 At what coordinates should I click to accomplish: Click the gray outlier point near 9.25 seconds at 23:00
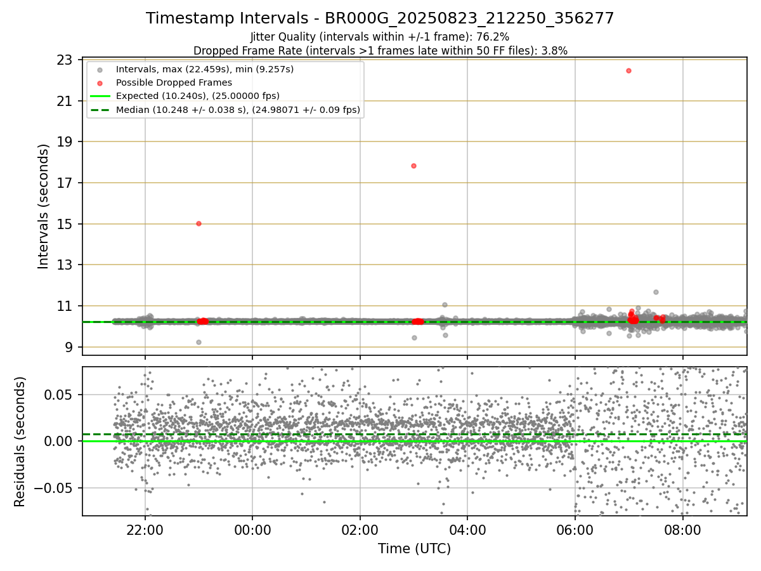(x=198, y=342)
